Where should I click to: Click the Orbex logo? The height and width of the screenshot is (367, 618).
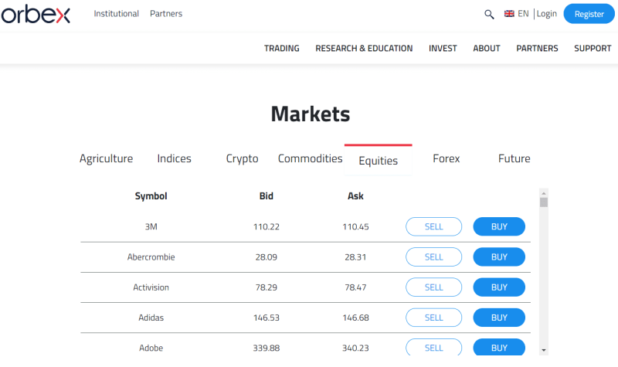[x=36, y=14]
